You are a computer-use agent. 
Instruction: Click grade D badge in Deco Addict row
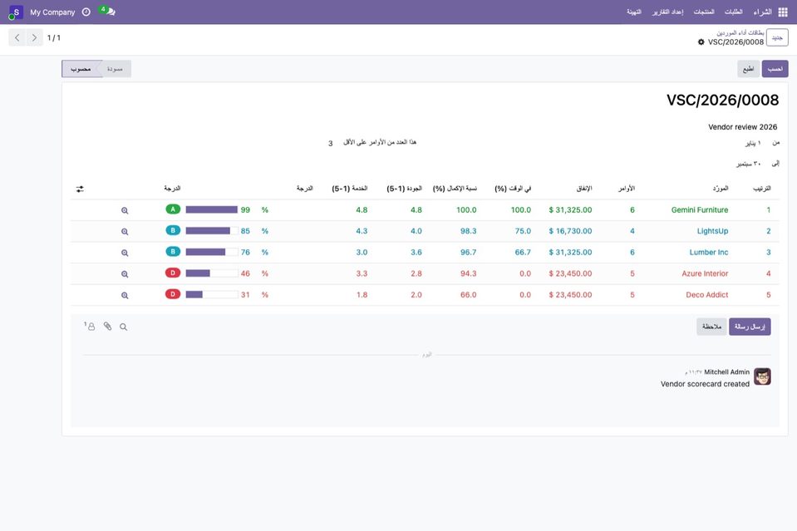click(173, 294)
